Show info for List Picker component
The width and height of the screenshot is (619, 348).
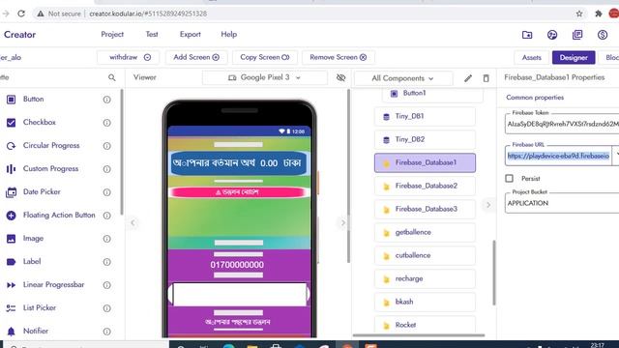click(x=107, y=308)
